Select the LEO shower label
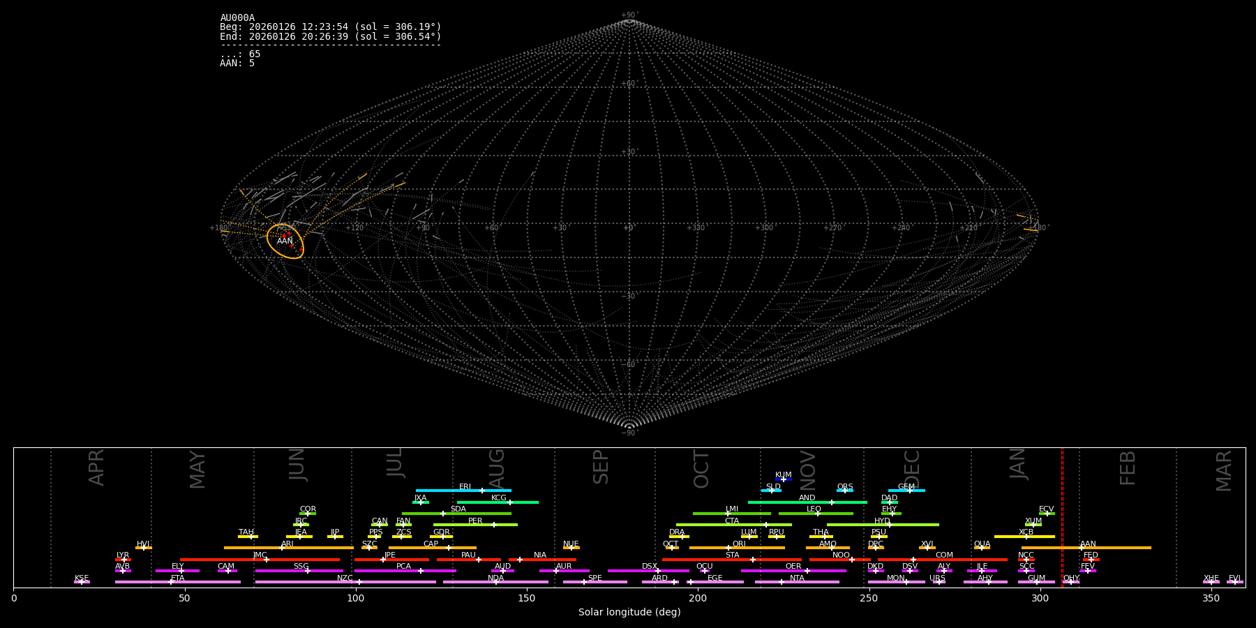 (814, 509)
